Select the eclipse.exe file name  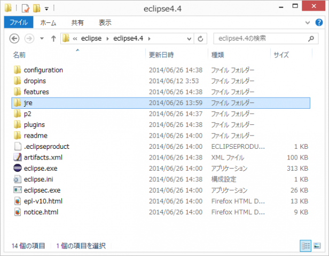41,168
